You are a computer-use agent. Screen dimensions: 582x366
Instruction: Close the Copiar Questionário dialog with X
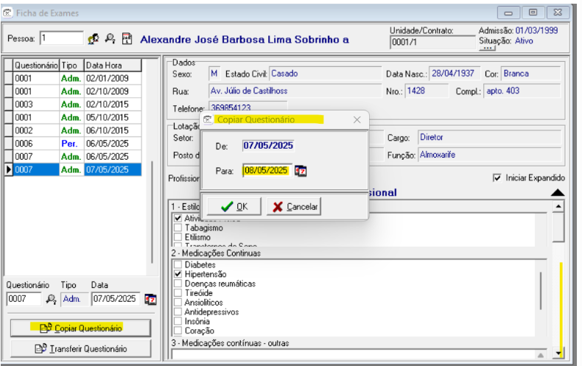pos(357,119)
